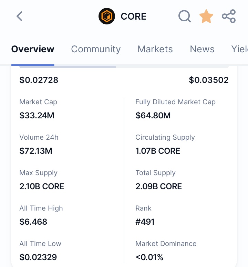
Task: Tap the Max Supply label
Action: pyautogui.click(x=38, y=173)
